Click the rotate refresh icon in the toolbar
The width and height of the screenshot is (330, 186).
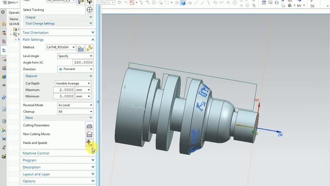click(276, 3)
